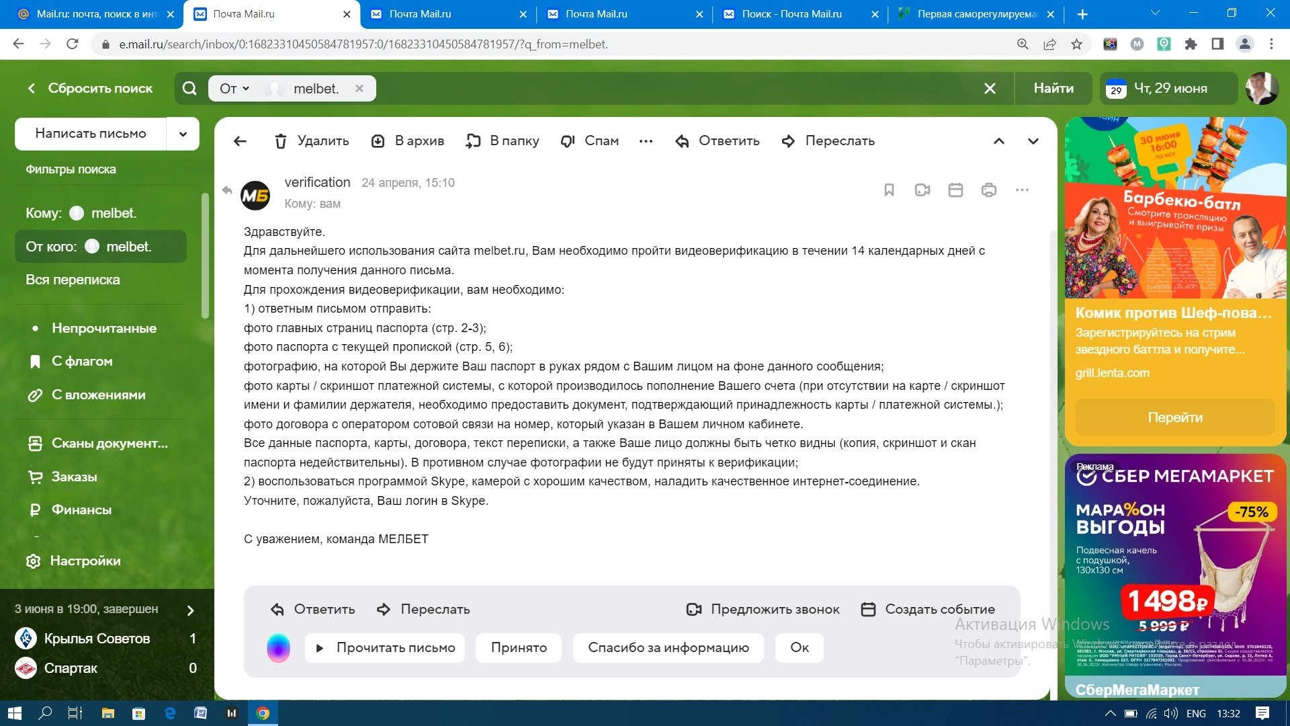Switch to the Поиск - Почта Mail.ru tab

(x=791, y=14)
